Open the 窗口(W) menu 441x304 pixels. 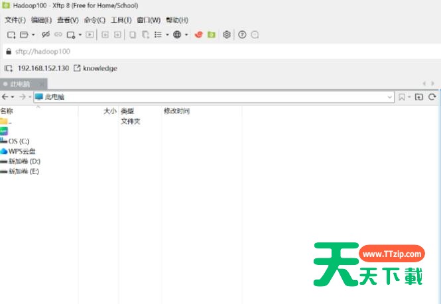[149, 21]
